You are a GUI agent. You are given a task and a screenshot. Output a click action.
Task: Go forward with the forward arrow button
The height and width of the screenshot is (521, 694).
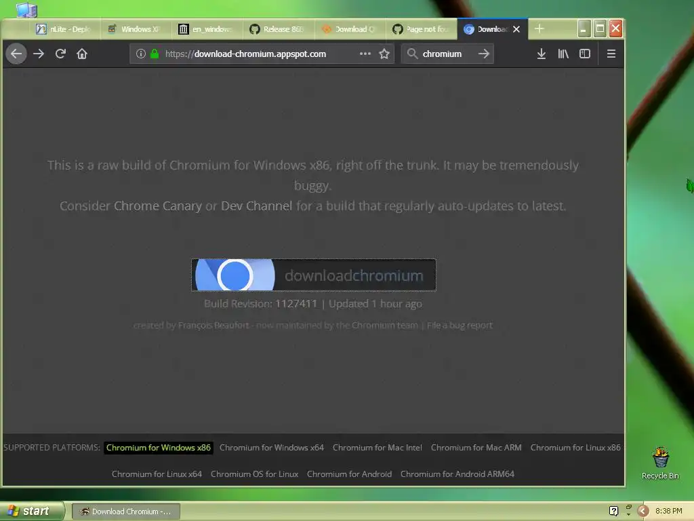tap(39, 54)
